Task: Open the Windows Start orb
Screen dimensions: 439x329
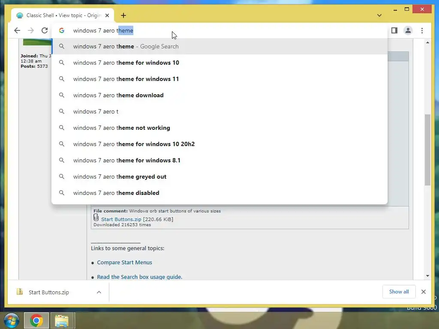Action: tap(12, 320)
